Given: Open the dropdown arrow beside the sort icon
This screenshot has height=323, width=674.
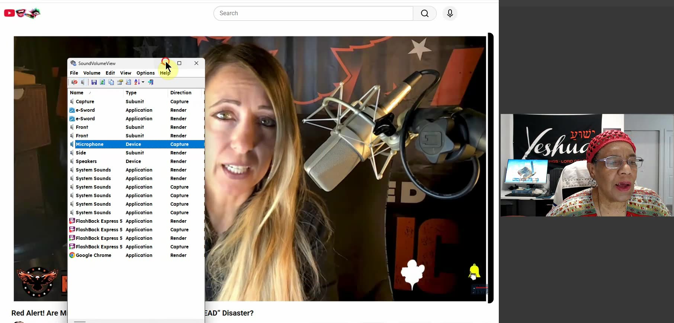Looking at the screenshot, I should click(x=143, y=82).
